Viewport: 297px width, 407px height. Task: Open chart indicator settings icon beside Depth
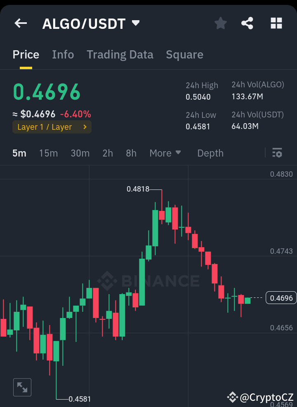[x=277, y=153]
